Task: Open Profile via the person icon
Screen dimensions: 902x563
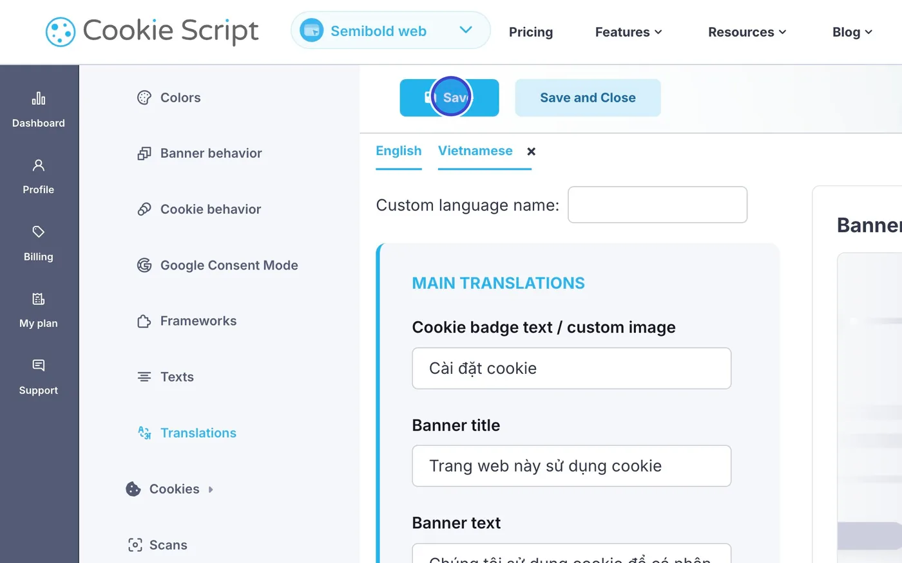Action: pyautogui.click(x=39, y=165)
